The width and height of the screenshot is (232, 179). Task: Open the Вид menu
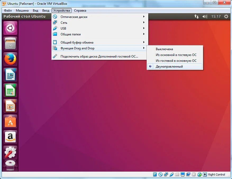(35, 11)
